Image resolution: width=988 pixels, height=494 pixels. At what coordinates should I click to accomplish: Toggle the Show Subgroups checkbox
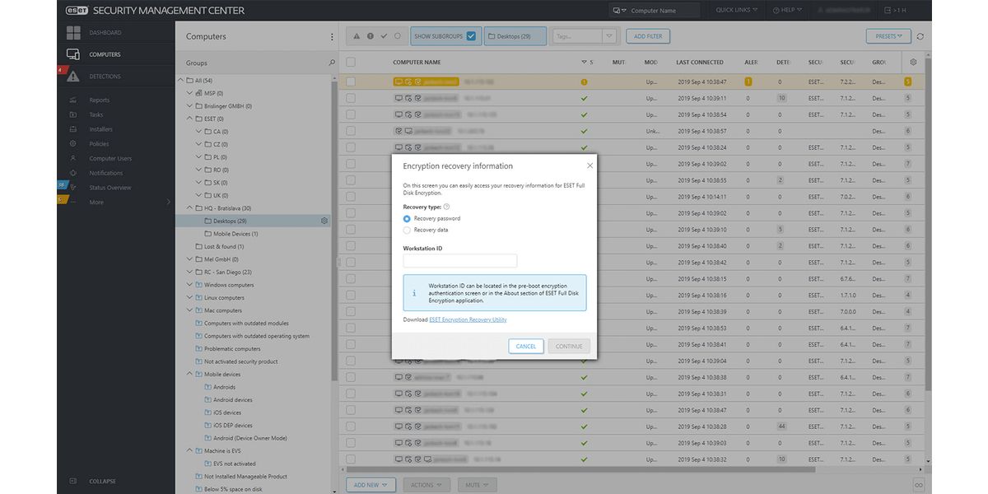(x=471, y=36)
